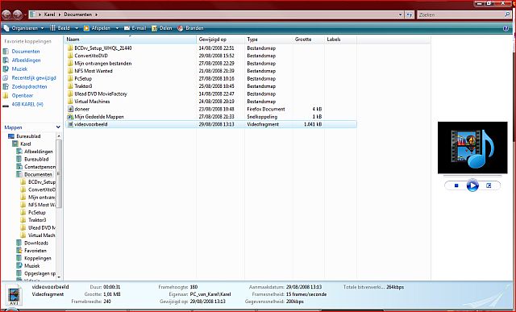Collapse the Mappen folder pane chevron
Image resolution: width=516 pixels, height=312 pixels.
[58, 127]
